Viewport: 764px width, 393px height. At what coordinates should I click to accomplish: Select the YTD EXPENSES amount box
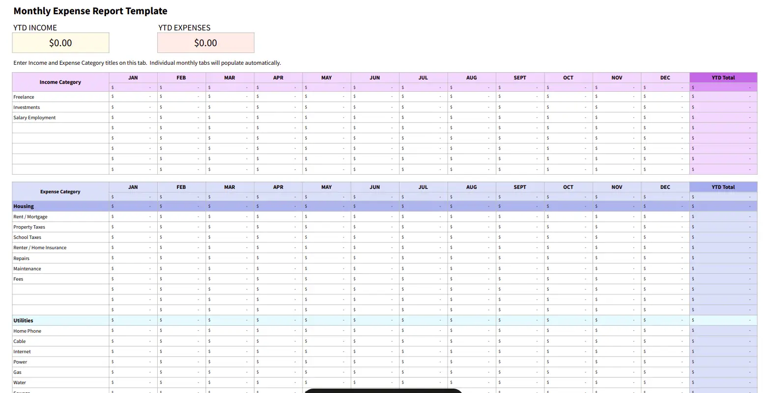pos(205,43)
